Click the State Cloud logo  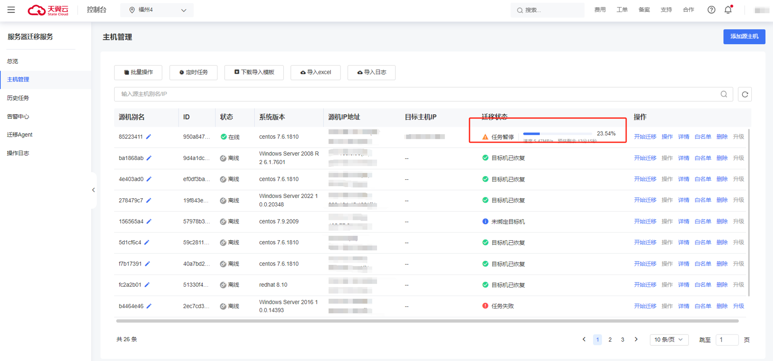click(x=48, y=10)
